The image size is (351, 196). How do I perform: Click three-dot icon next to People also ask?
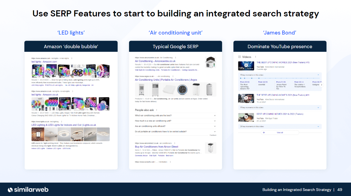coord(157,110)
